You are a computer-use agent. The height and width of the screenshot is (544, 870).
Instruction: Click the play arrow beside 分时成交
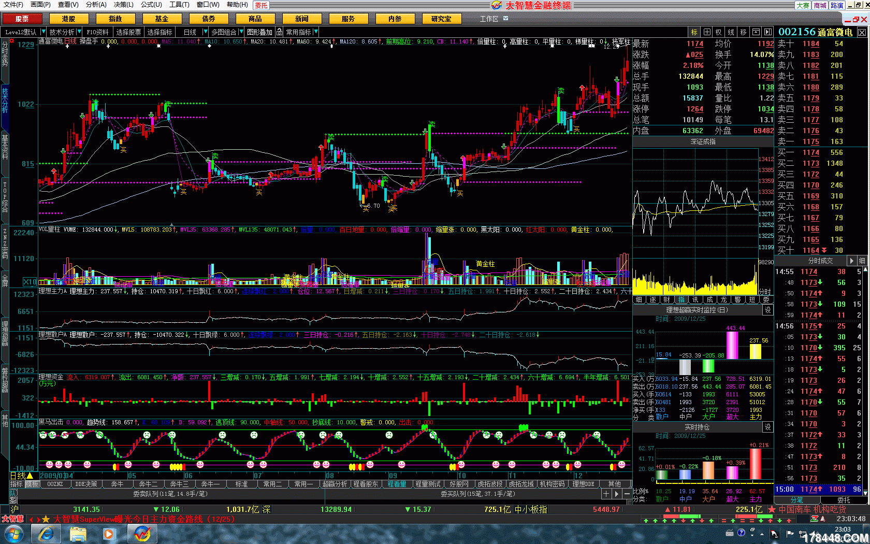click(851, 261)
